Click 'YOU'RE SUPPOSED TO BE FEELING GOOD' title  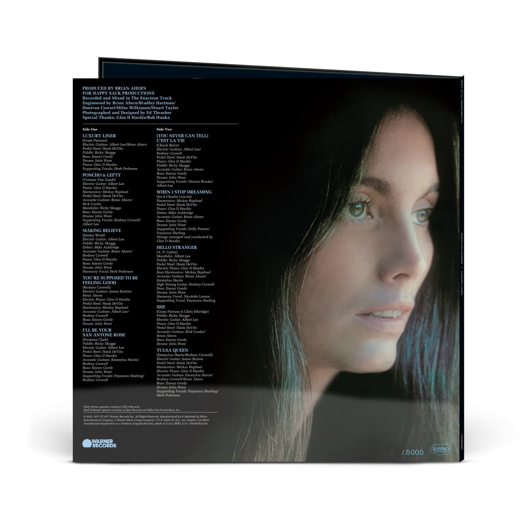click(110, 280)
